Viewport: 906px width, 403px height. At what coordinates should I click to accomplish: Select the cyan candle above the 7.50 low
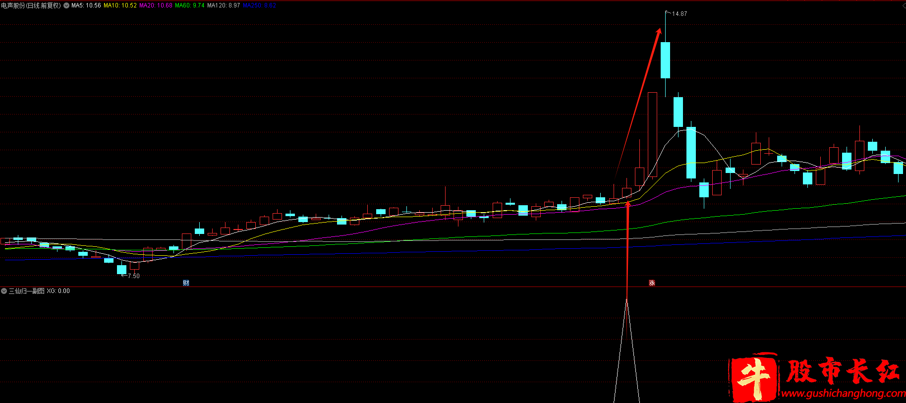click(x=121, y=270)
